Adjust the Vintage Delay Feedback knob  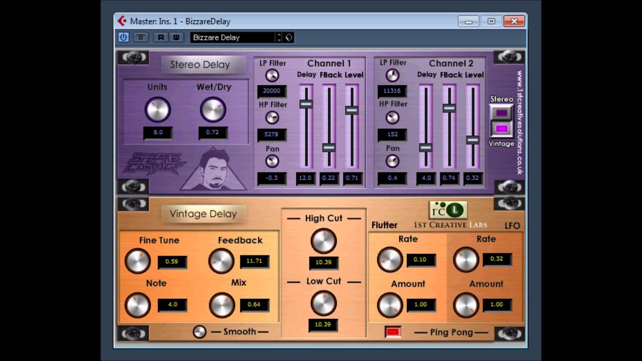(x=221, y=261)
